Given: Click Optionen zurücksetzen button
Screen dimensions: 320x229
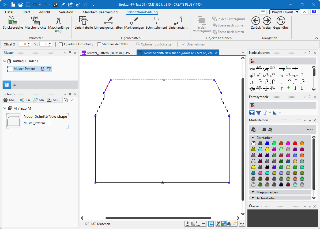Looking at the screenshot, I should (155, 44).
